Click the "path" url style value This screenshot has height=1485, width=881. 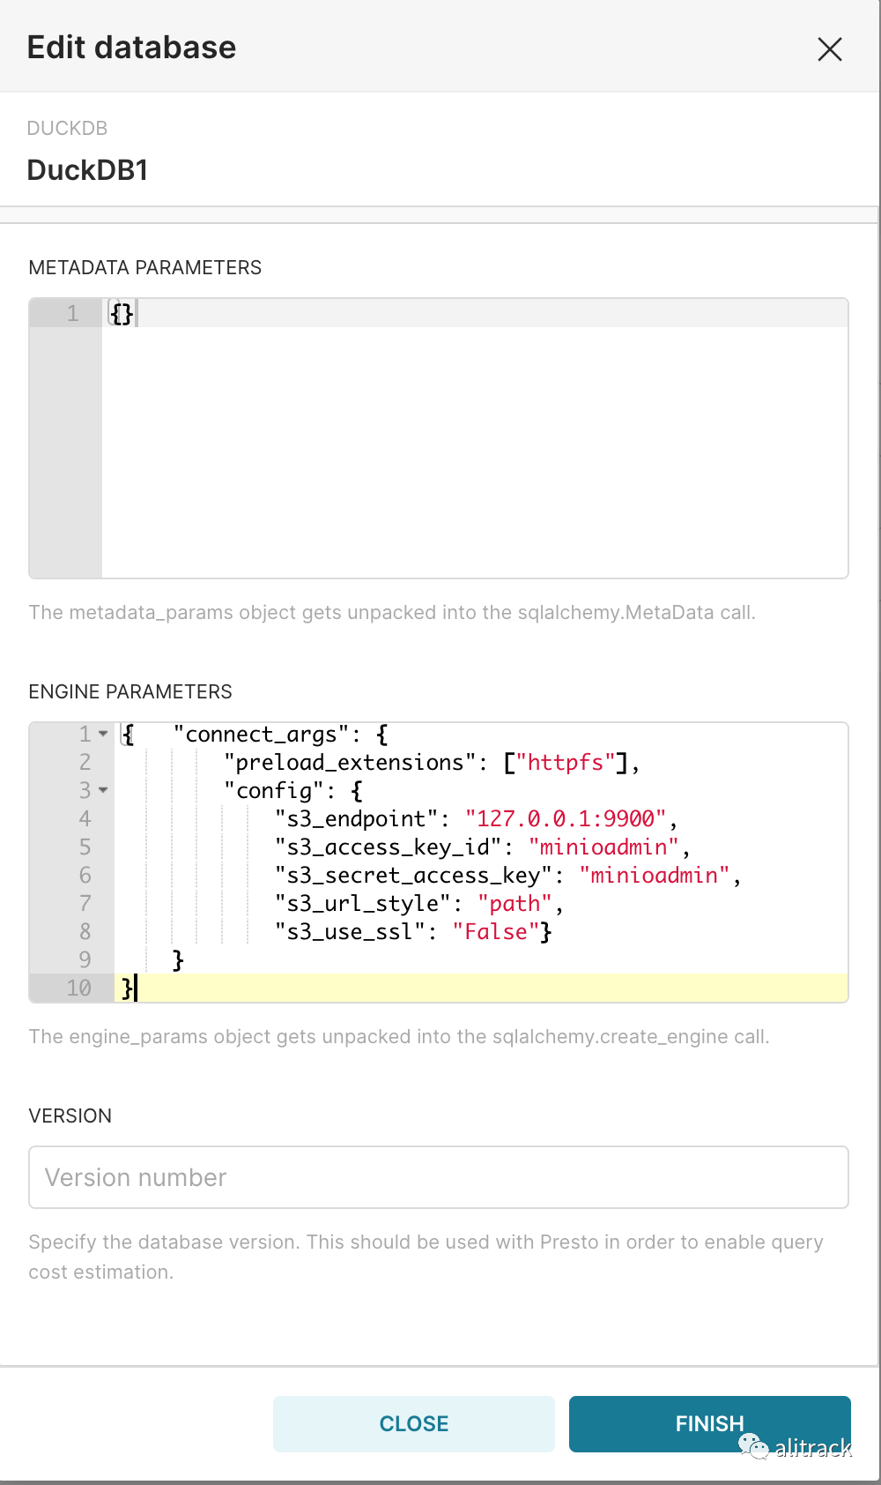515,903
